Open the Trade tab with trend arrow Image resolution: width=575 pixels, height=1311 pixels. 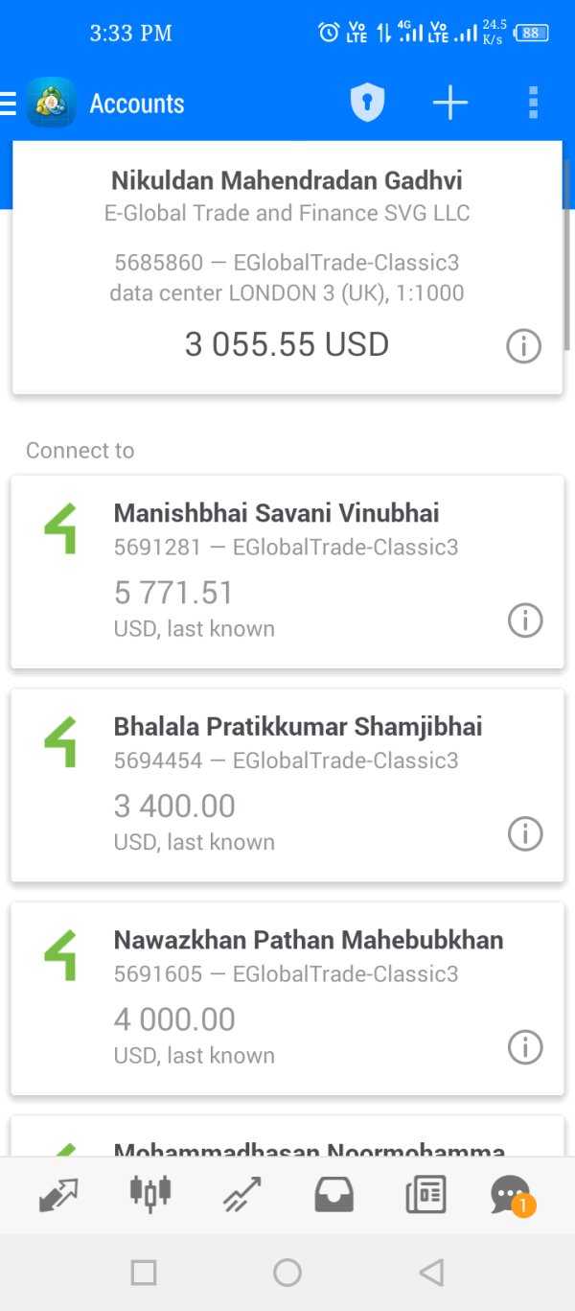pyautogui.click(x=242, y=1195)
